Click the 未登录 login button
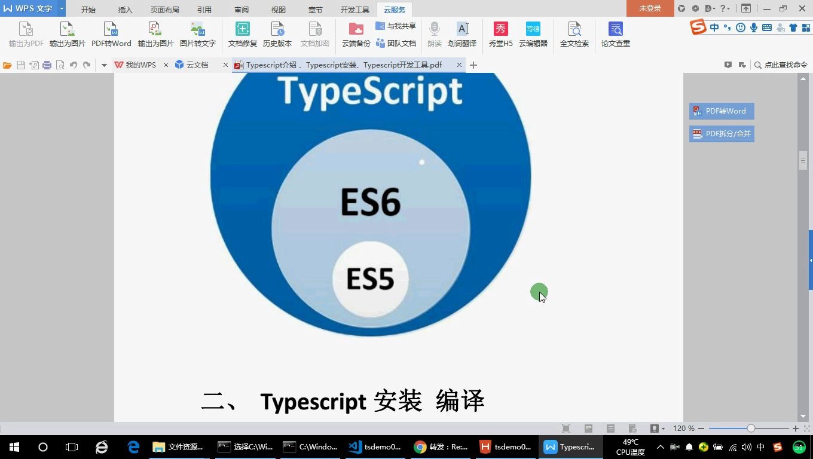This screenshot has width=813, height=459. pyautogui.click(x=650, y=8)
